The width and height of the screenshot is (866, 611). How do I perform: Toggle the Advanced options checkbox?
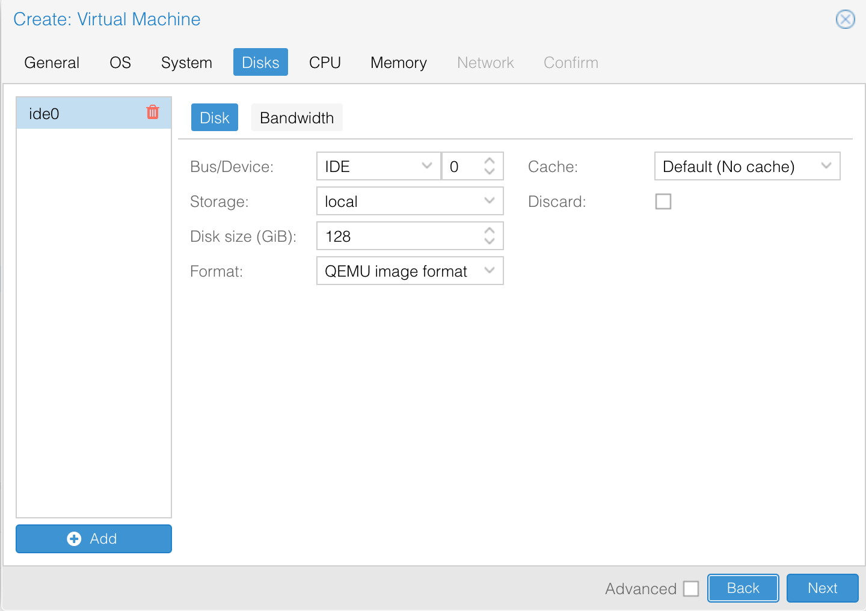coord(691,589)
